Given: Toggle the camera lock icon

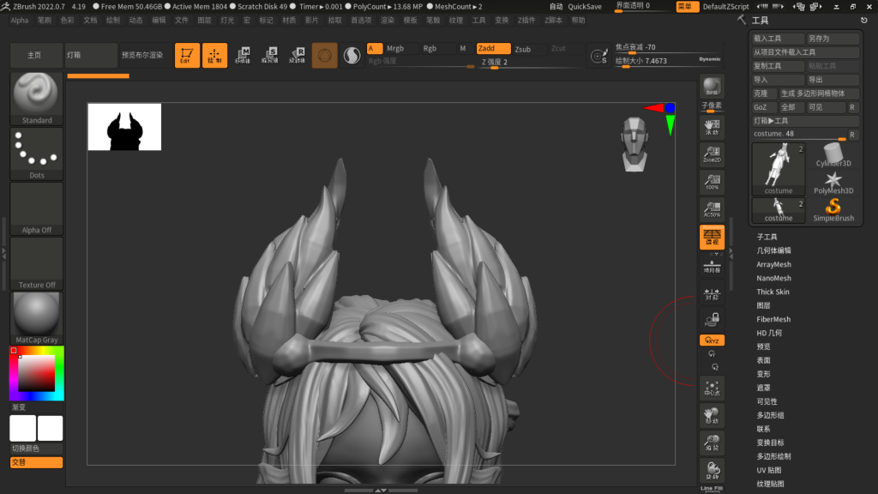Looking at the screenshot, I should coord(712,320).
